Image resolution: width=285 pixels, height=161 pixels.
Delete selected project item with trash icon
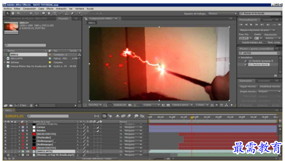31,105
